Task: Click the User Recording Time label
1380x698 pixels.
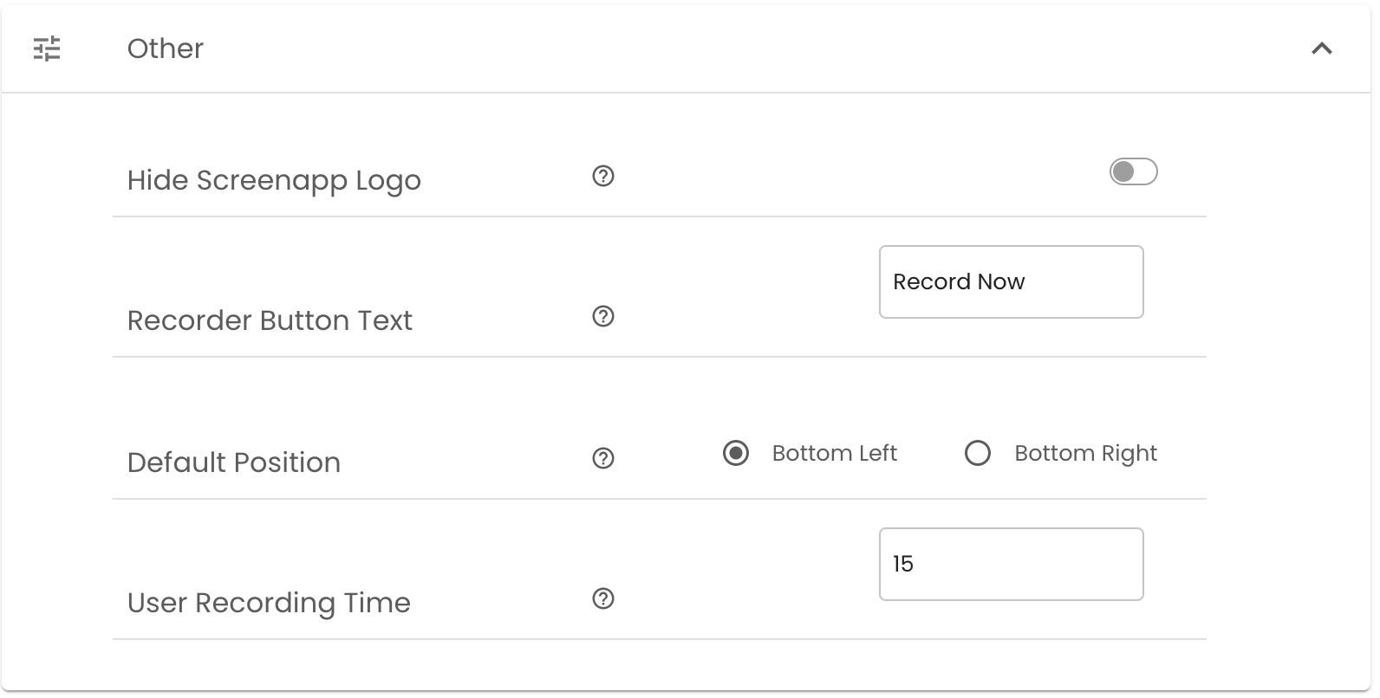Action: pos(269,603)
